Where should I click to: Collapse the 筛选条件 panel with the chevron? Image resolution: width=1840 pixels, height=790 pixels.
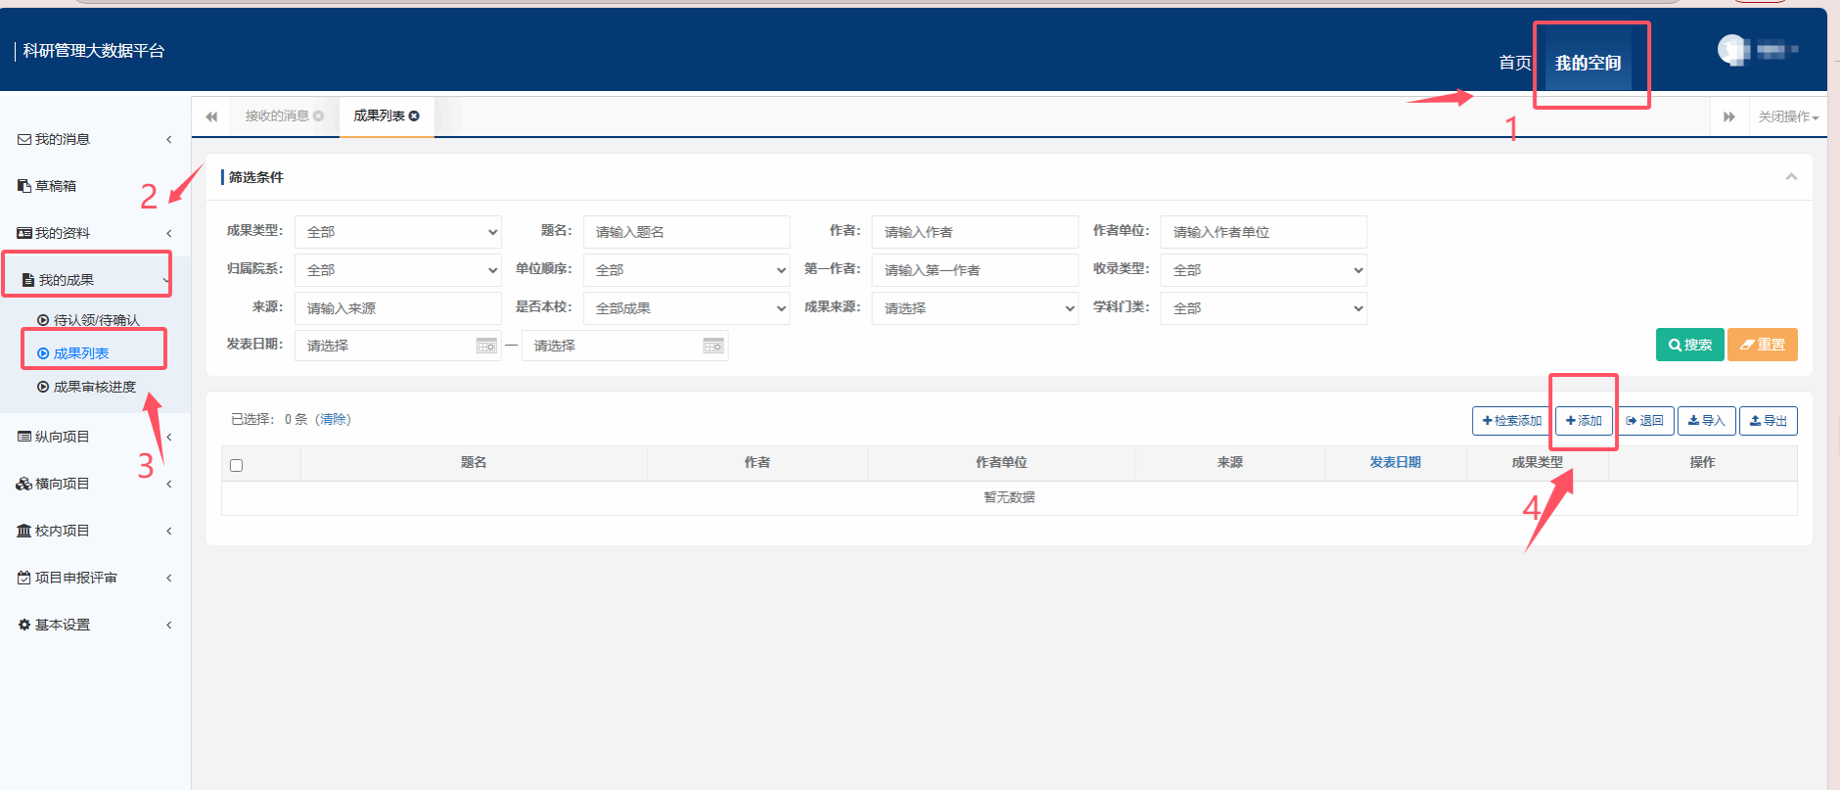click(x=1791, y=177)
